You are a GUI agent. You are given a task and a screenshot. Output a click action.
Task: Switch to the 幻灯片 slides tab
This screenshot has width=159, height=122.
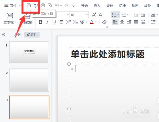point(32,35)
